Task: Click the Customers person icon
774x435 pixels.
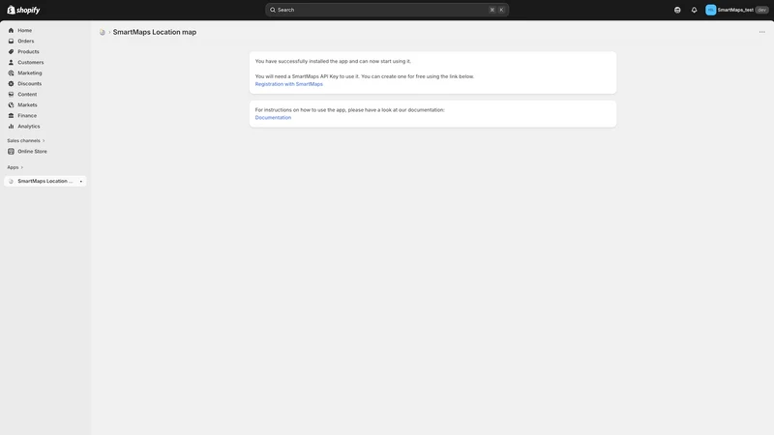Action: (11, 62)
